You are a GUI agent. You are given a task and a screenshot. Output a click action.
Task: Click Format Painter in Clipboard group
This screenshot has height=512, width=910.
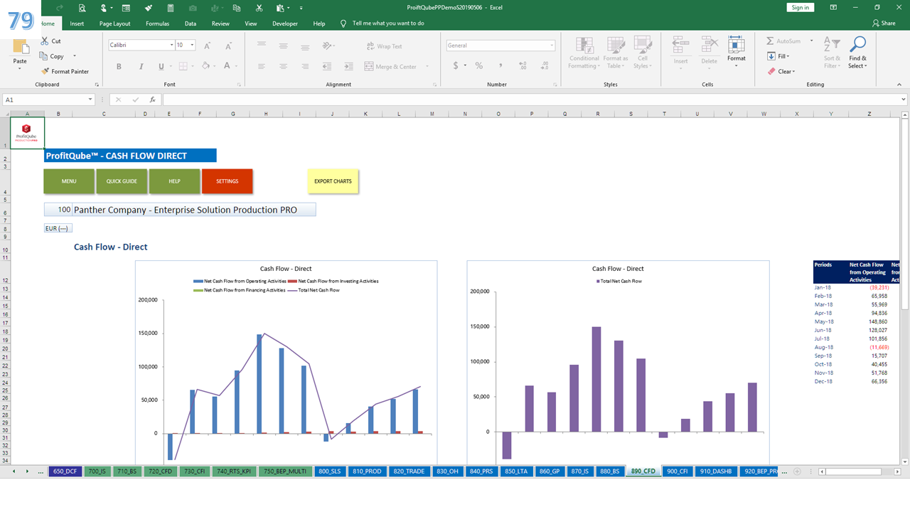click(65, 71)
